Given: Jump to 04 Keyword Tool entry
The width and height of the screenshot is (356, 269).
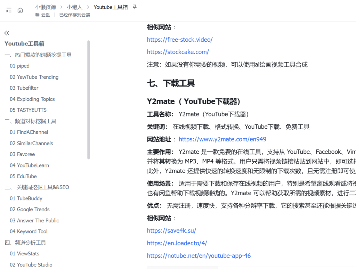Looking at the screenshot, I should pos(29,231).
